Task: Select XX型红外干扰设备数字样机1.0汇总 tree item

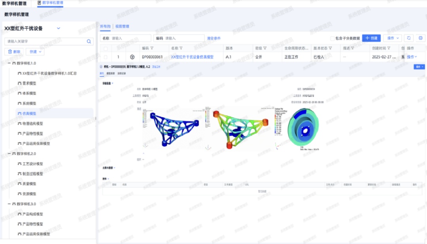Action: (49, 73)
